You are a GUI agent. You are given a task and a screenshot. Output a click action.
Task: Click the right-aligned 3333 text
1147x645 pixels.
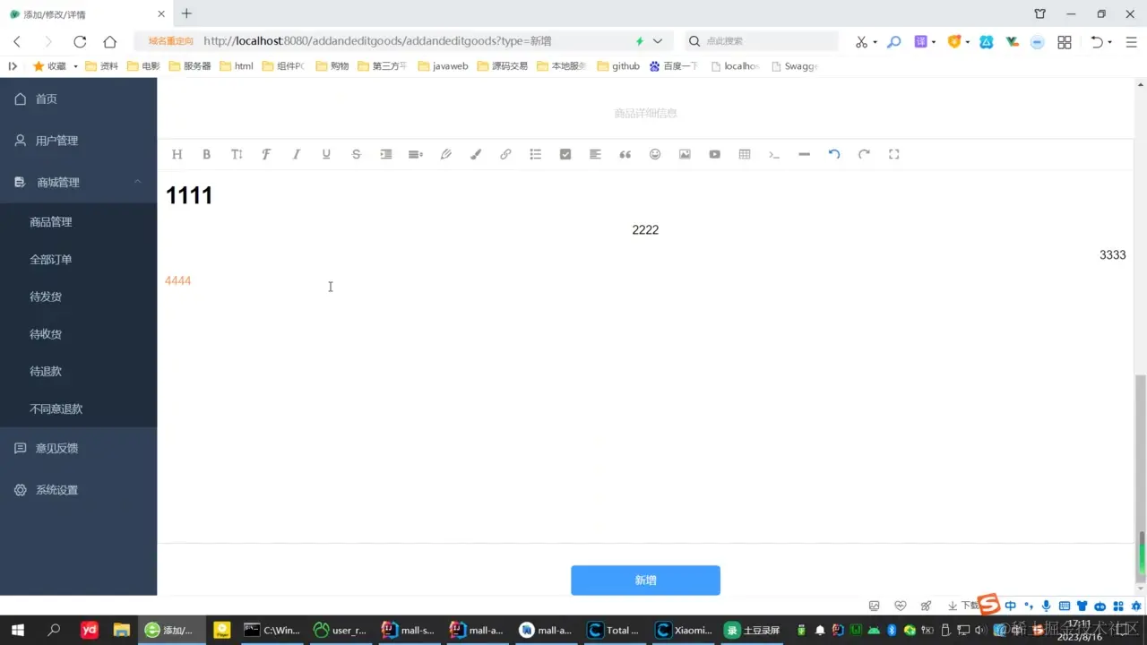tap(1113, 255)
